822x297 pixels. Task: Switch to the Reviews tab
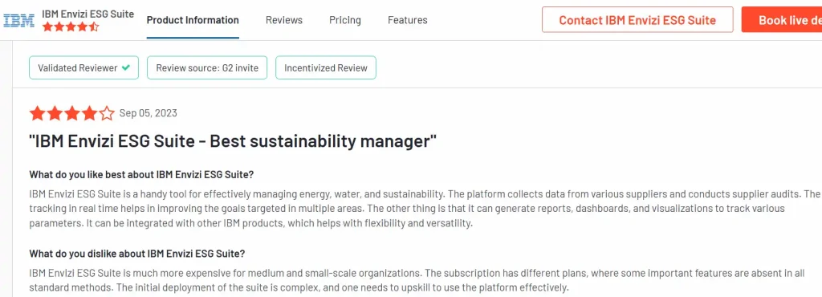[283, 20]
